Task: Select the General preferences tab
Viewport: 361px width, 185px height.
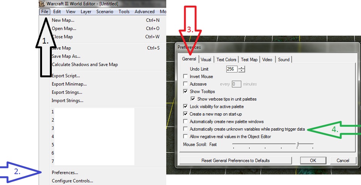Action: pyautogui.click(x=189, y=59)
